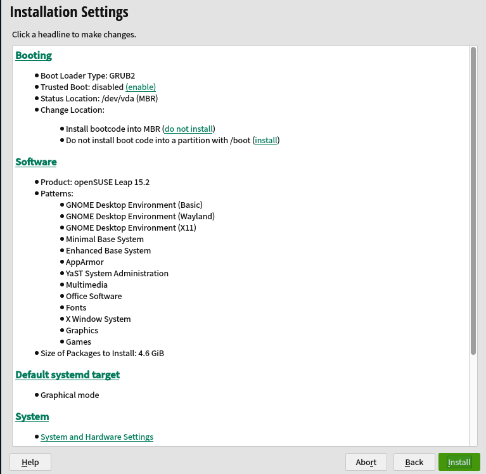The image size is (486, 474).
Task: Click the 'Games' entry
Action: tap(79, 342)
